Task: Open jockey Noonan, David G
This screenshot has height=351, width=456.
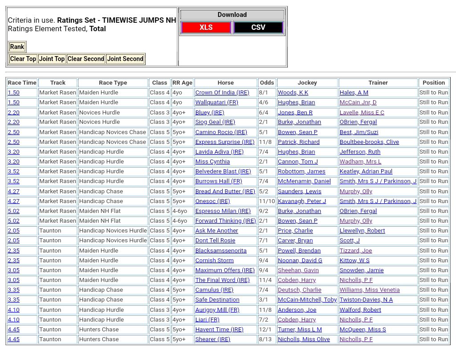Action: click(x=300, y=261)
